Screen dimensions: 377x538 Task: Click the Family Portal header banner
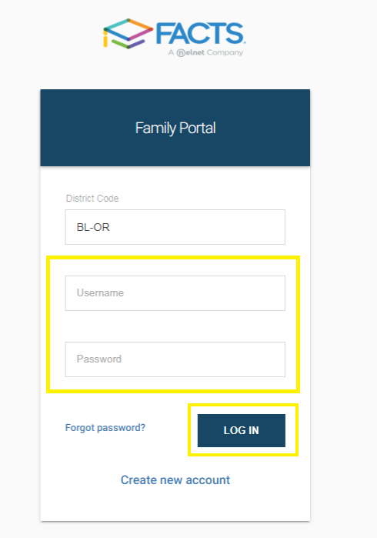[175, 128]
